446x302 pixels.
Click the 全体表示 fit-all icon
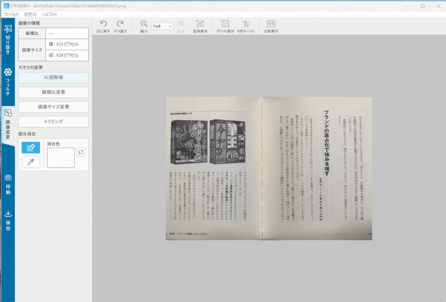(x=200, y=24)
